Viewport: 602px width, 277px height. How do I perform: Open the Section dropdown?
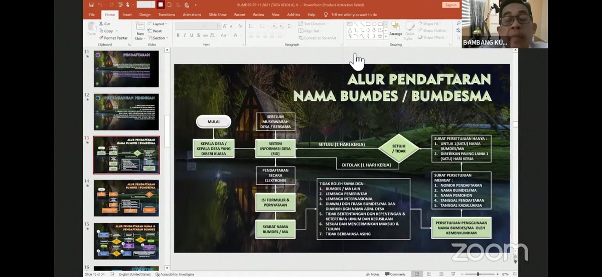tap(158, 38)
